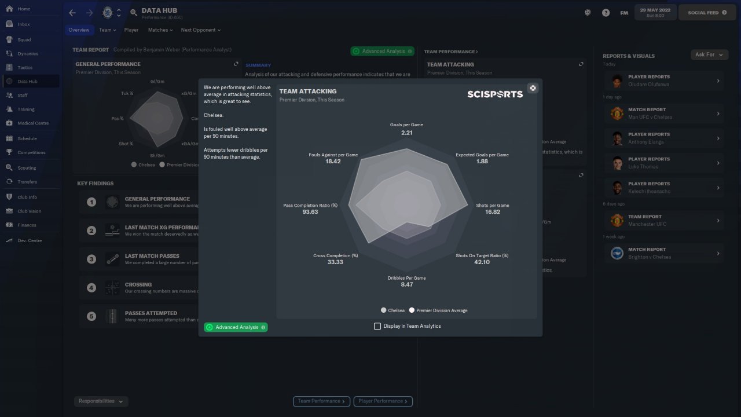This screenshot has width=741, height=417.
Task: Open the Dev. Centre sidebar icon
Action: point(9,240)
